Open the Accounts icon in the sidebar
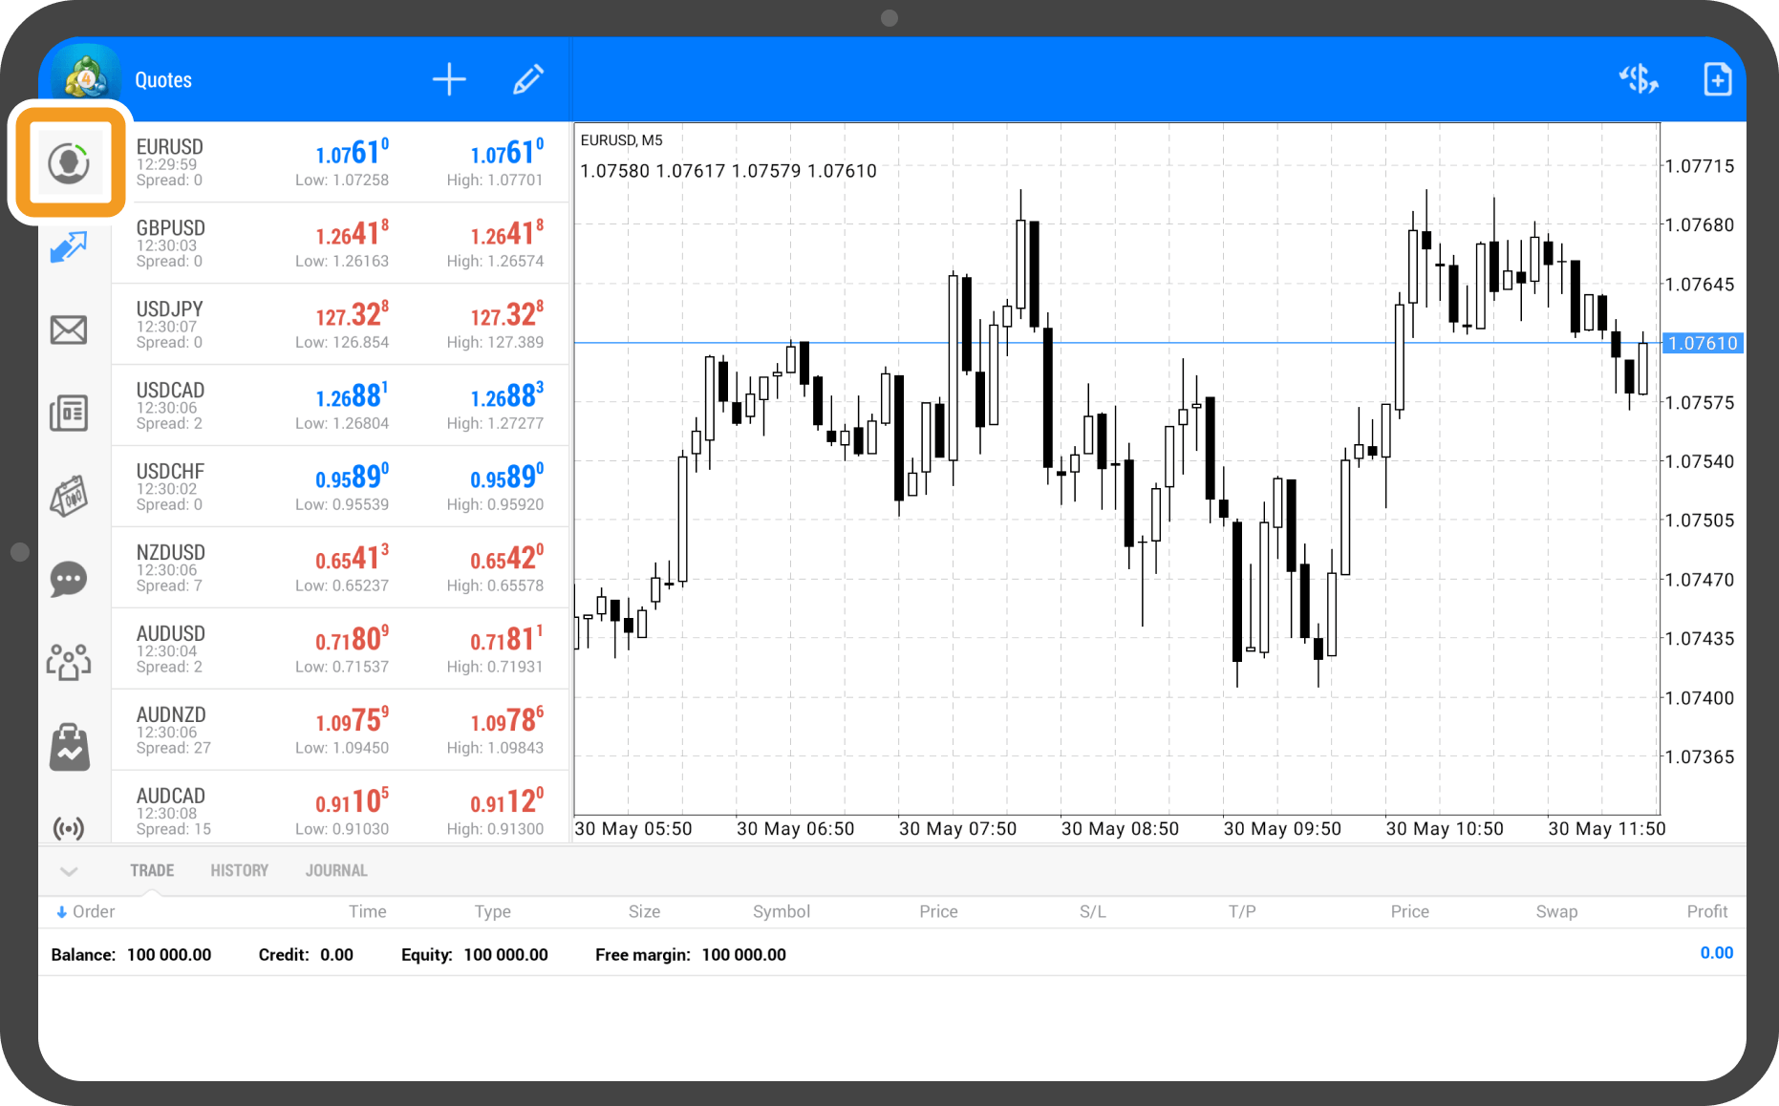The width and height of the screenshot is (1779, 1106). coord(68,163)
